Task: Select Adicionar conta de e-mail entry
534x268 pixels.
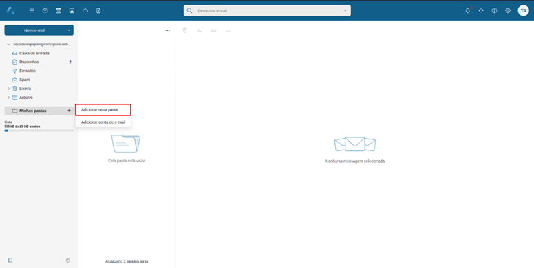Action: click(103, 122)
